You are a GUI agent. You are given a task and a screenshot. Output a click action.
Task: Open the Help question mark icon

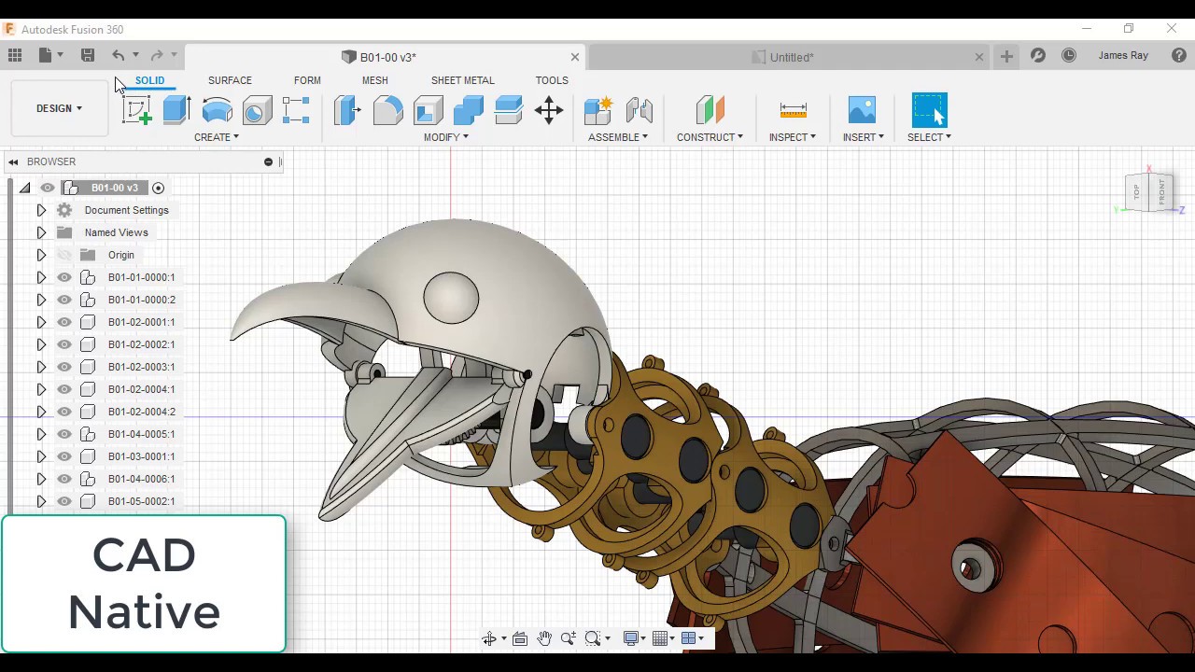point(1179,56)
